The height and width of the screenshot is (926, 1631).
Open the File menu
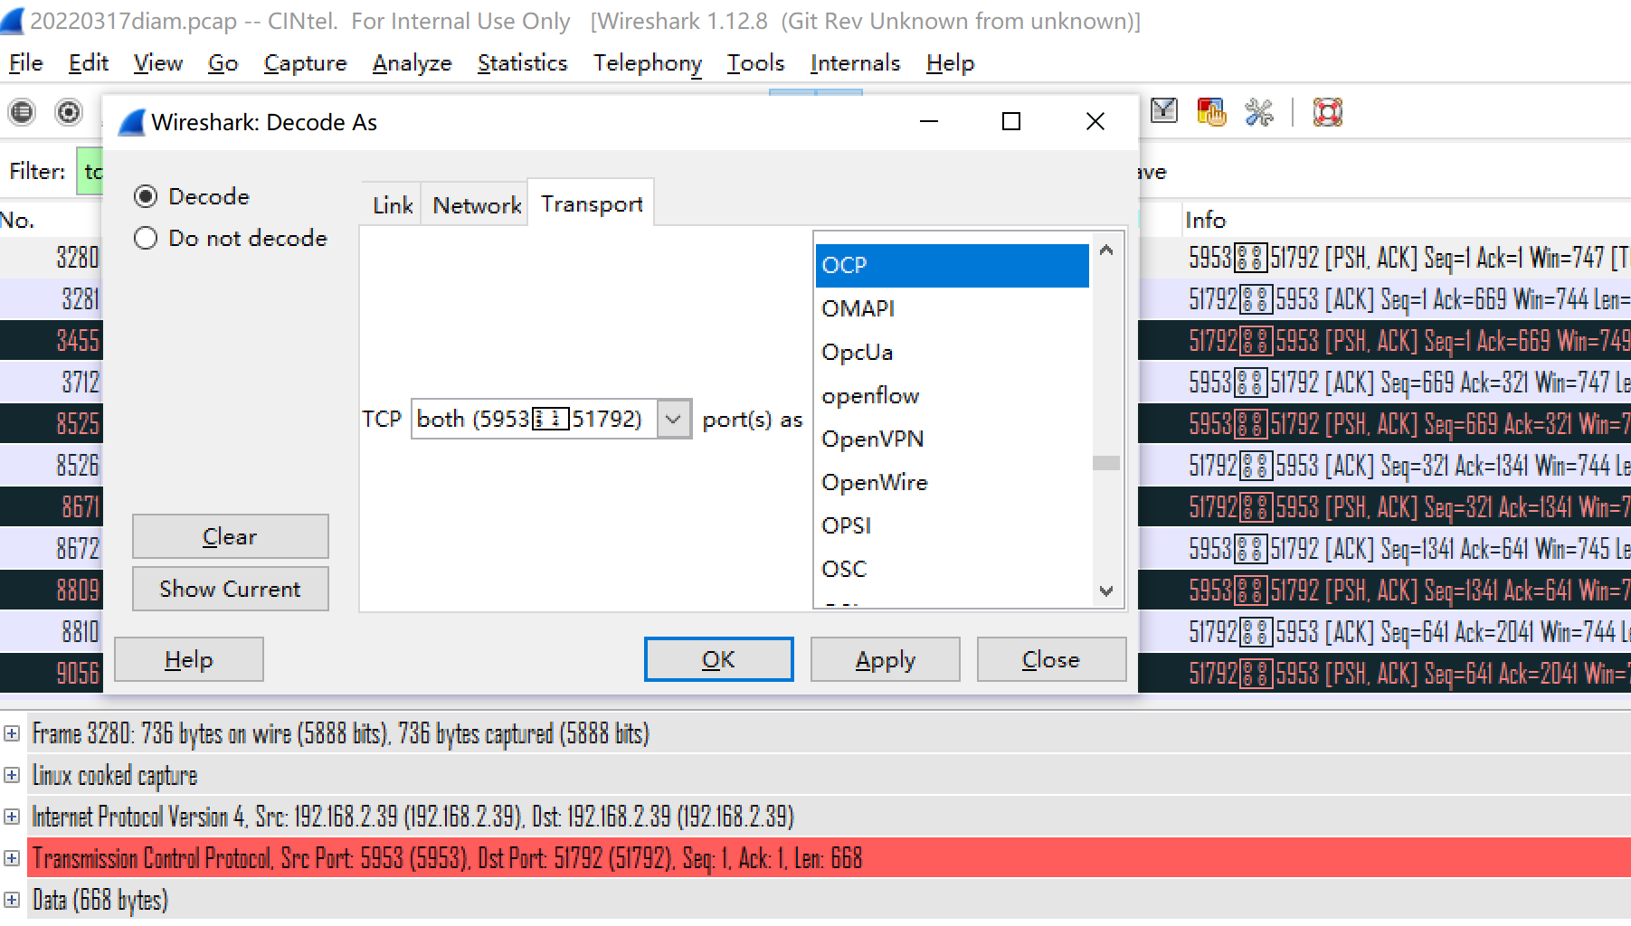(26, 63)
